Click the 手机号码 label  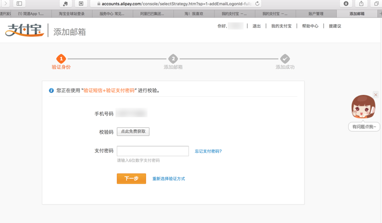pyautogui.click(x=104, y=113)
